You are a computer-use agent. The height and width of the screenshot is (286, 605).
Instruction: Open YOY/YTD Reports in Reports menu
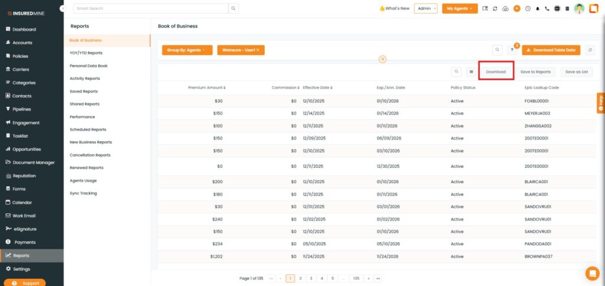(x=86, y=53)
